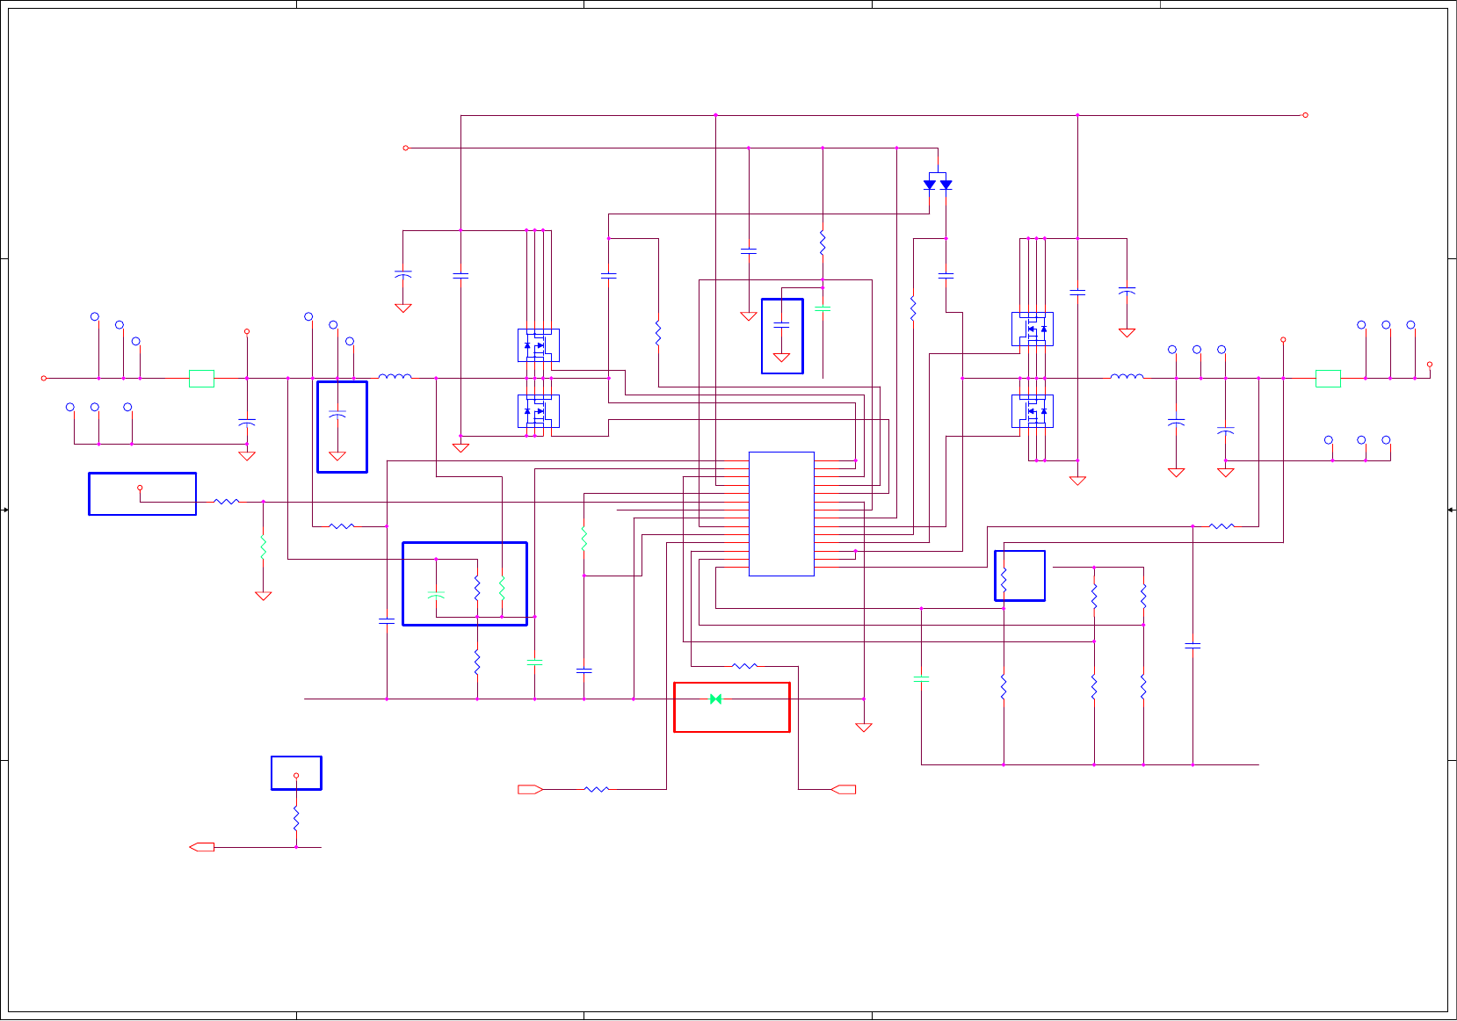This screenshot has height=1021, width=1457.
Task: Select the lower MOSFET on the right side
Action: (1033, 411)
